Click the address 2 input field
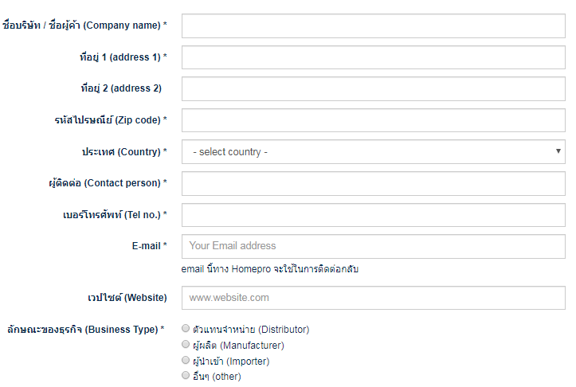The width and height of the screenshot is (576, 387). click(373, 88)
